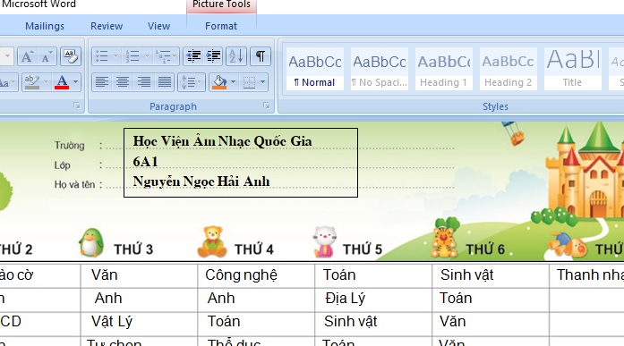Click the 'THỨ 6' column header
Image resolution: width=624 pixels, height=346 pixels.
485,249
